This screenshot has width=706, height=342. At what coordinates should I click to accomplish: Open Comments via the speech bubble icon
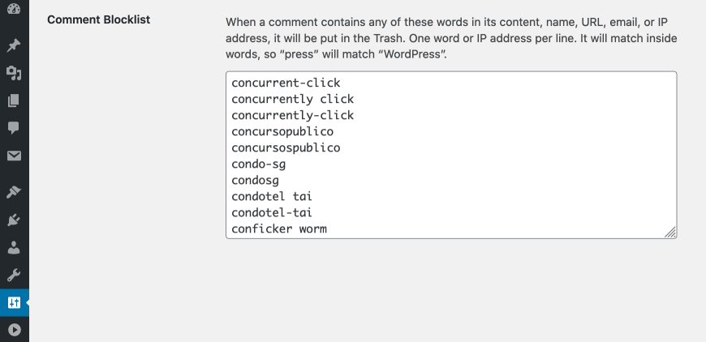(x=14, y=128)
